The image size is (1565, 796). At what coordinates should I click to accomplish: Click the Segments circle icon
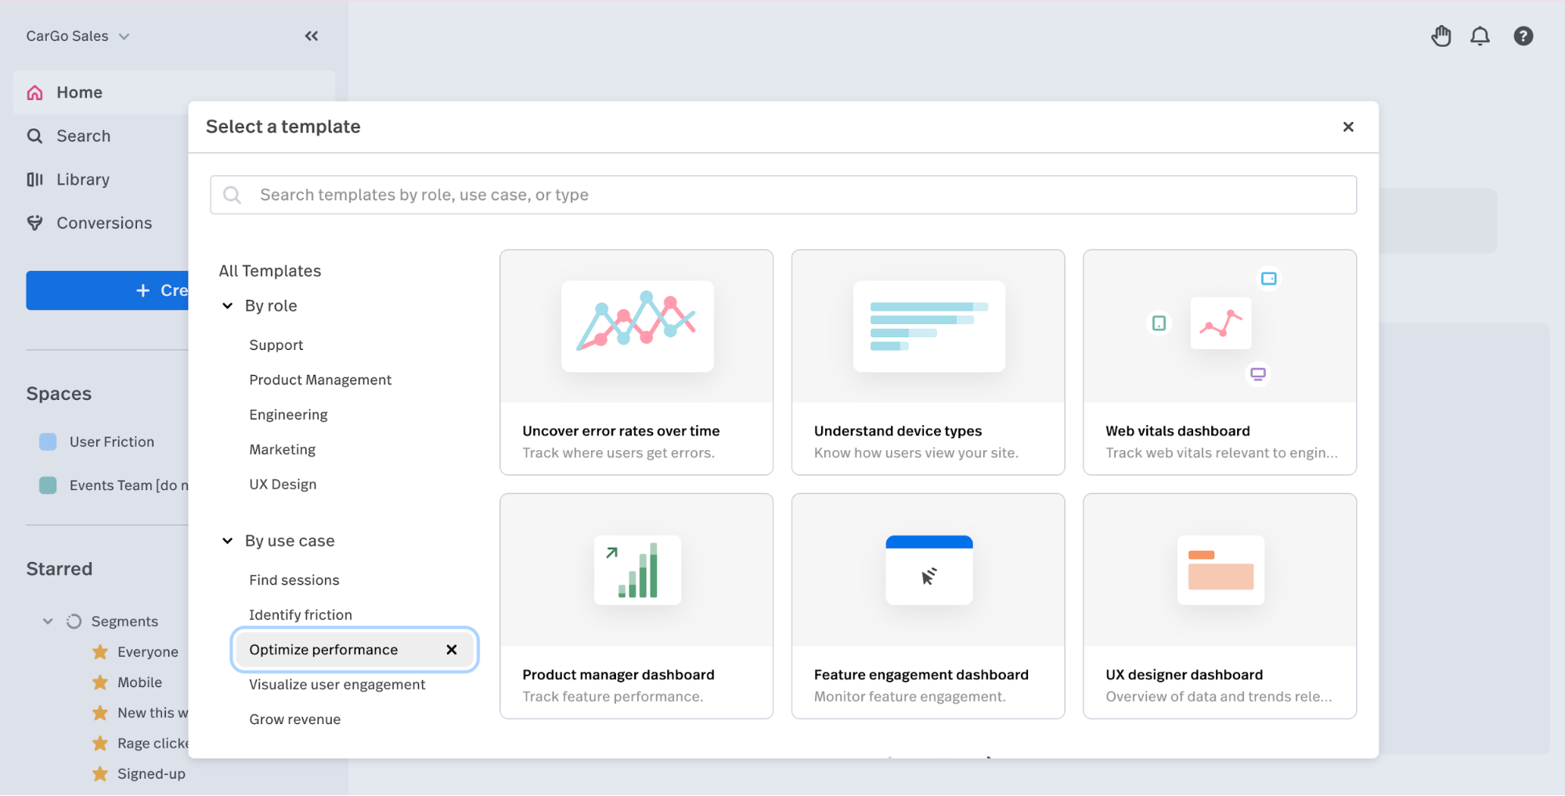tap(74, 621)
